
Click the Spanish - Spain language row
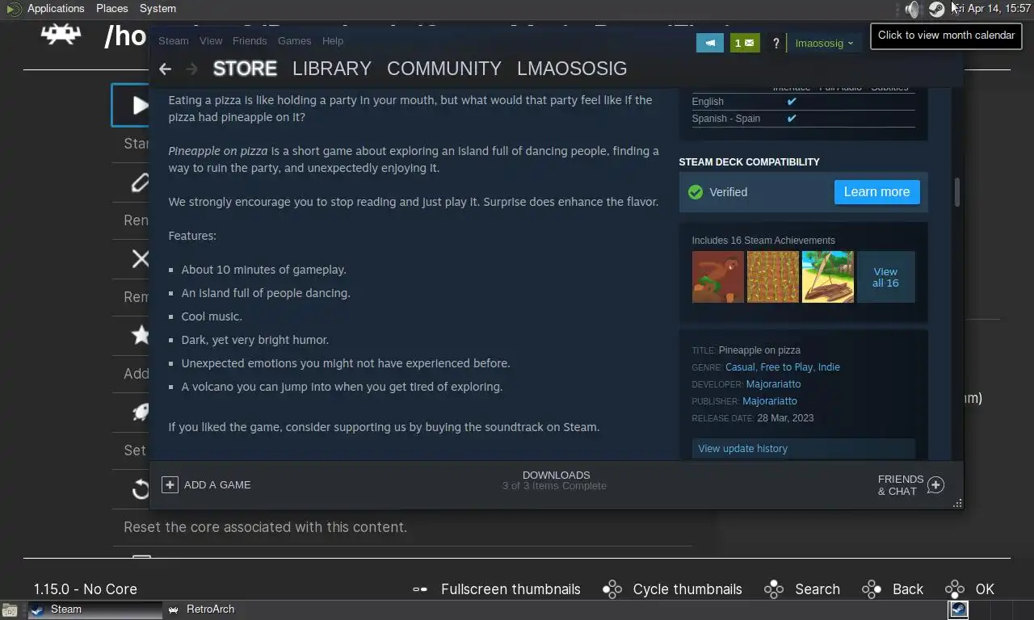[803, 119]
